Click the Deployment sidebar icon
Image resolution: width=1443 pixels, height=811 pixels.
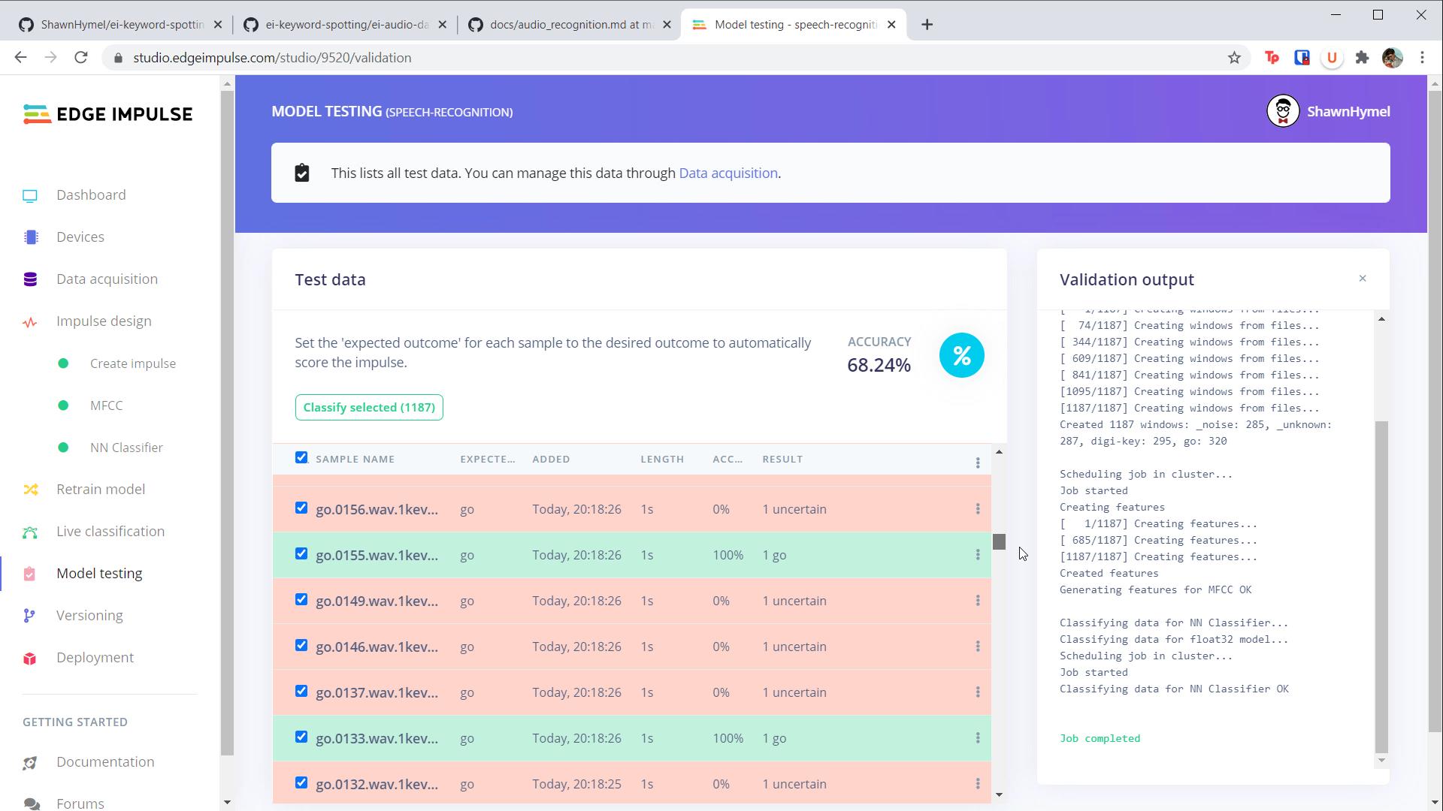click(30, 656)
